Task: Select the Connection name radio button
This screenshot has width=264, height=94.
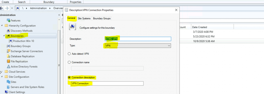Action: pyautogui.click(x=69, y=62)
